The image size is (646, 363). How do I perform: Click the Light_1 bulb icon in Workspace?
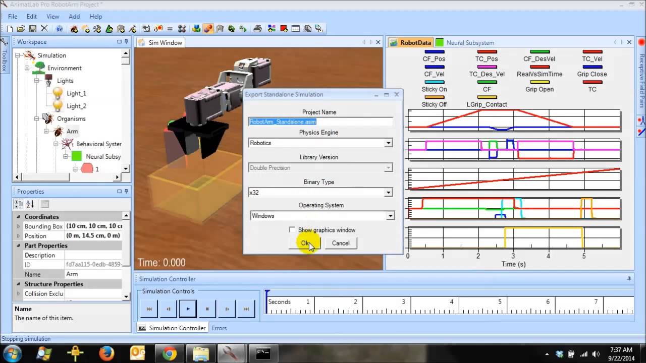(58, 93)
